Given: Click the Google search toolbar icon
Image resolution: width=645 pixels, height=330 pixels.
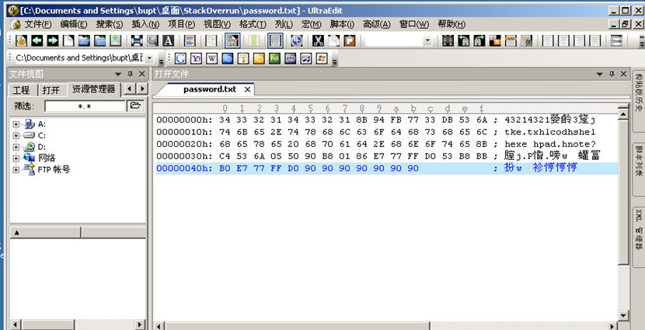Looking at the screenshot, I should 180,58.
